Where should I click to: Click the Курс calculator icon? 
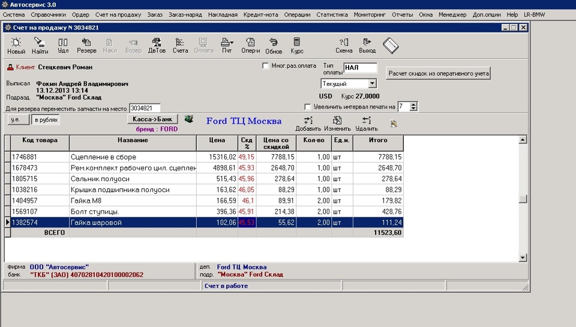[297, 46]
